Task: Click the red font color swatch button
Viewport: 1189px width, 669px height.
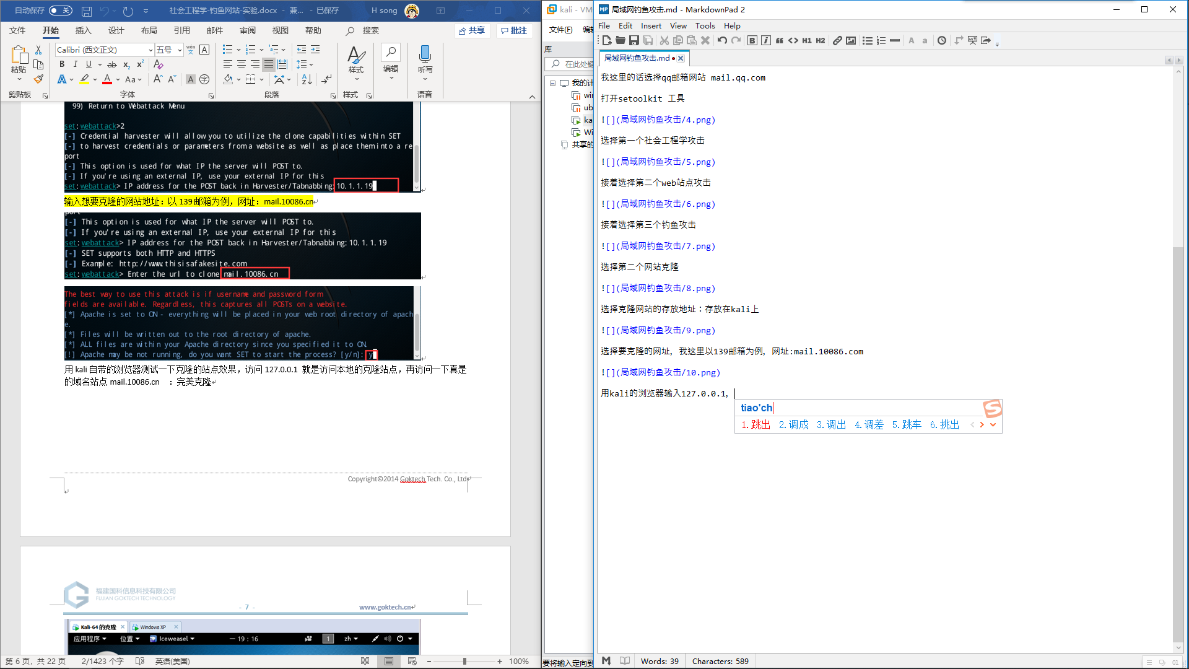Action: click(x=107, y=79)
